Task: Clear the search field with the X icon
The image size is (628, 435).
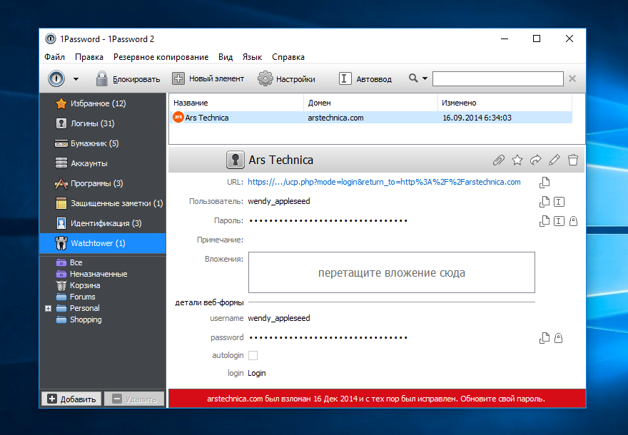Action: [x=572, y=78]
